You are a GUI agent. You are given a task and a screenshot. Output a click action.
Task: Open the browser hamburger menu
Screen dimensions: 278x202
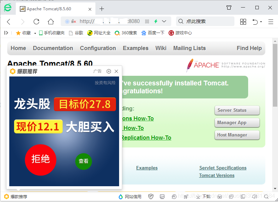click(x=270, y=22)
